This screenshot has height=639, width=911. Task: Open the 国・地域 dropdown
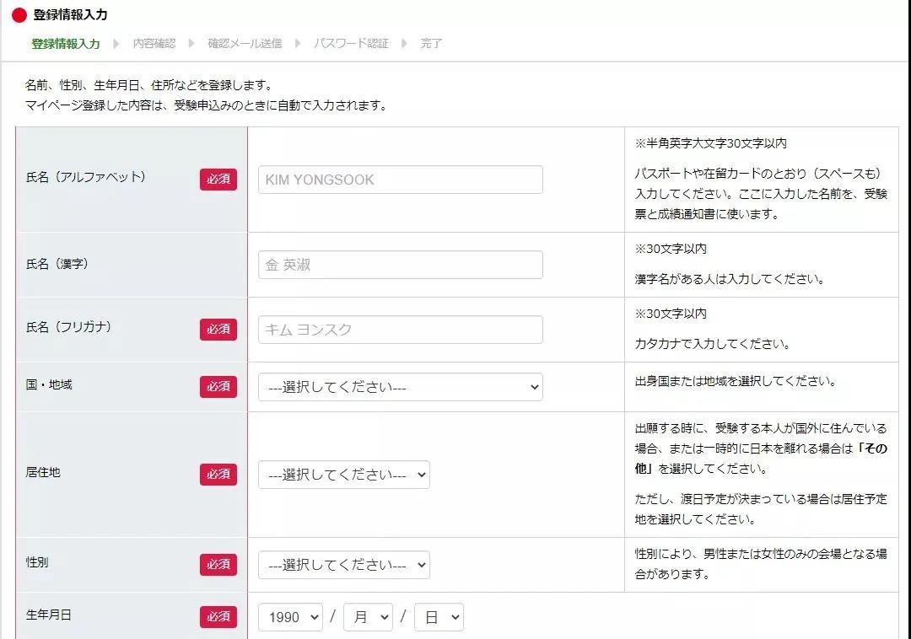point(401,387)
